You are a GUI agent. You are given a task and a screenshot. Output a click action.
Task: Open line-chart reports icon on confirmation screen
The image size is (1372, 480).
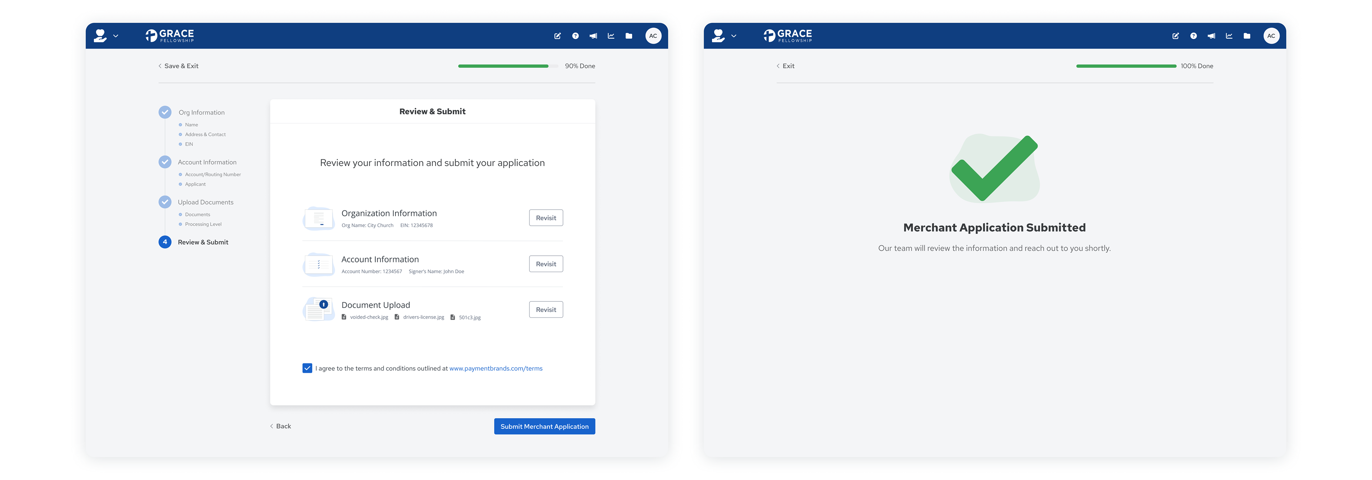(1229, 36)
